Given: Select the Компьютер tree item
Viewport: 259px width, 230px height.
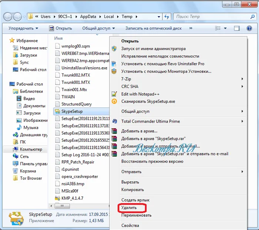Looking at the screenshot, I should click(x=25, y=149).
